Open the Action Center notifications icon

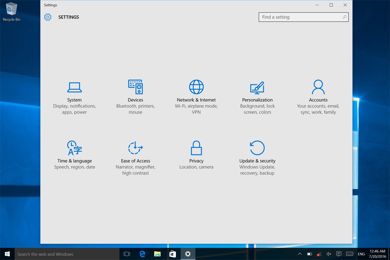tap(339, 254)
